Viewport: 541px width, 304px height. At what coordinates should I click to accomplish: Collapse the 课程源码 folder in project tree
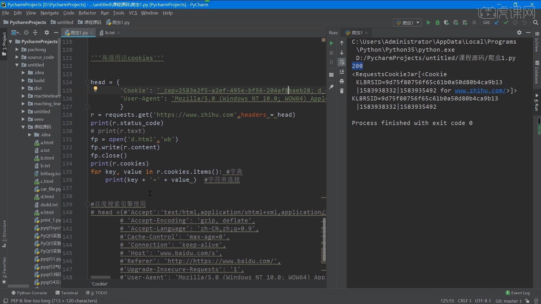pos(23,127)
